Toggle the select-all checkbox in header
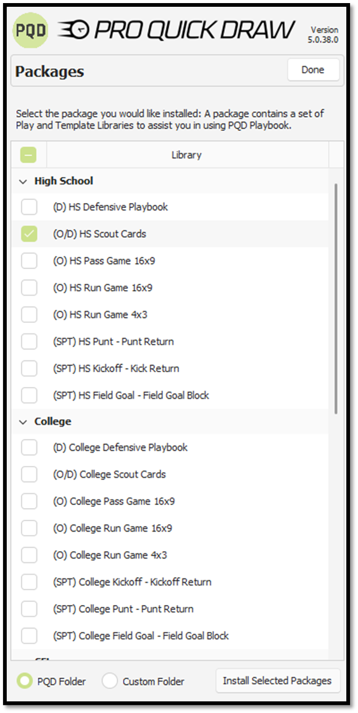 point(28,155)
